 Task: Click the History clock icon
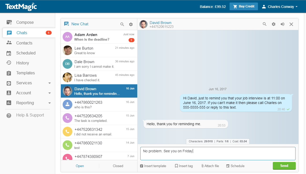tap(9, 63)
